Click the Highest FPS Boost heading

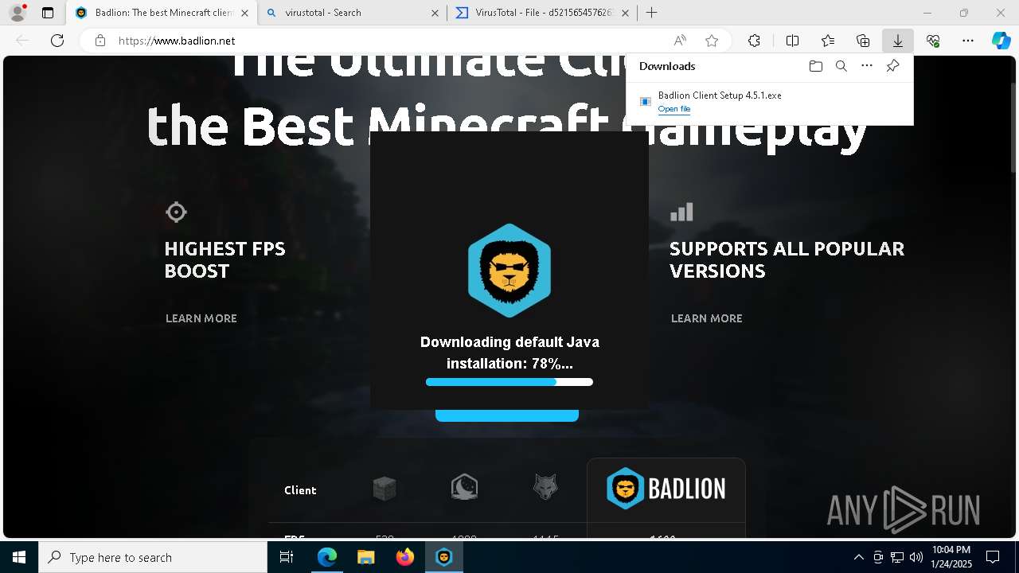[224, 259]
